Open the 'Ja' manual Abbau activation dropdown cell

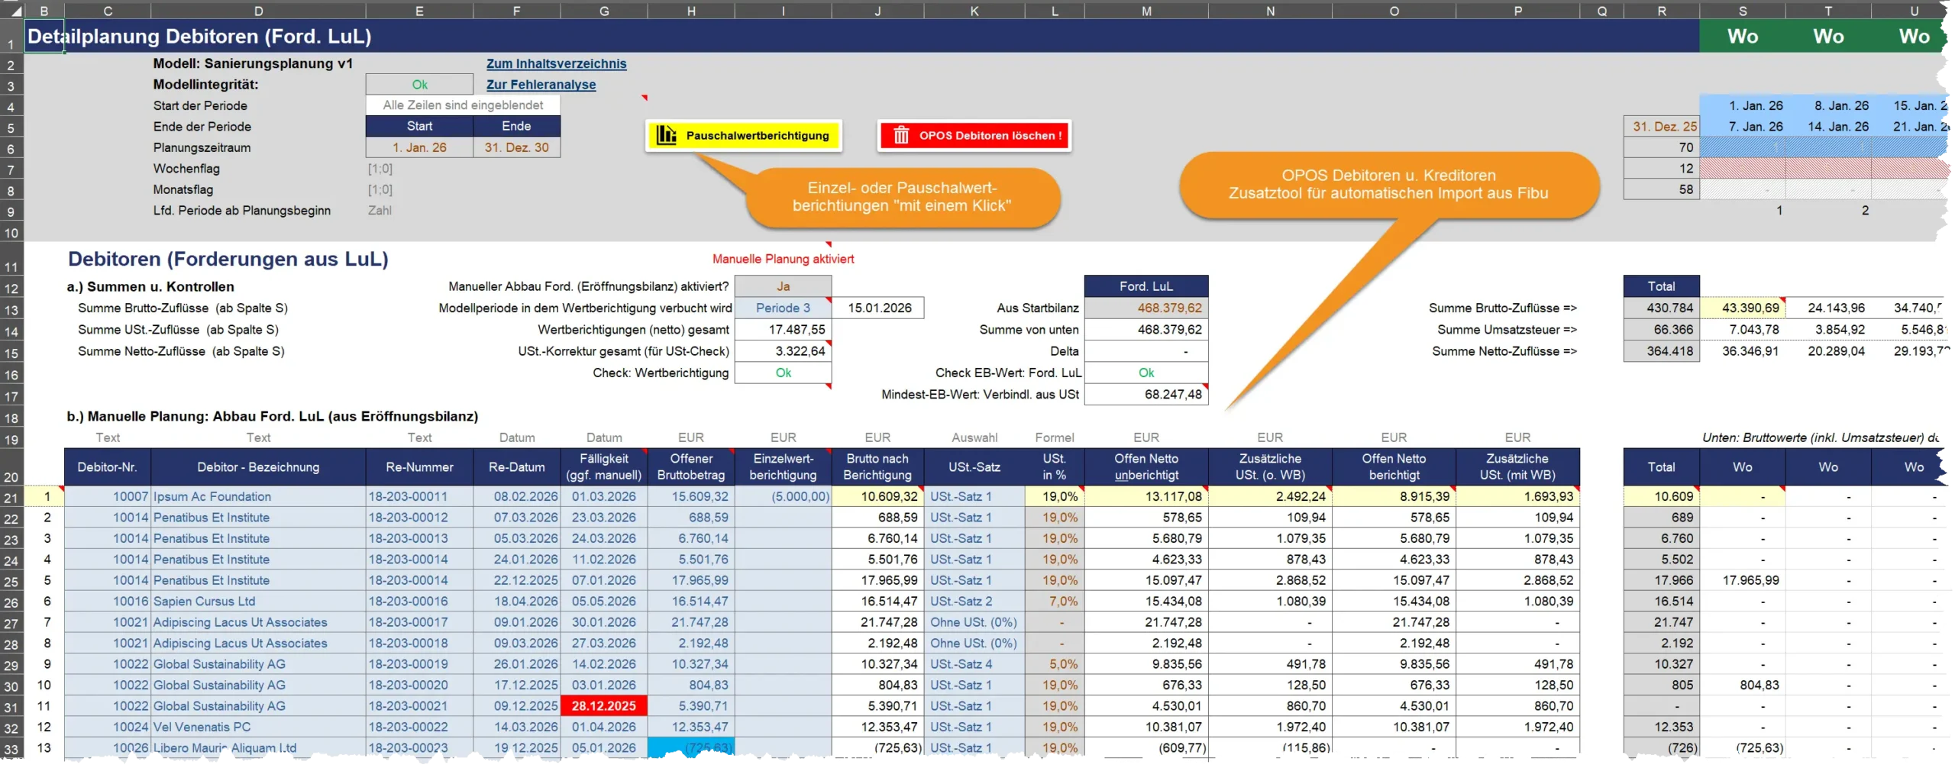point(783,286)
